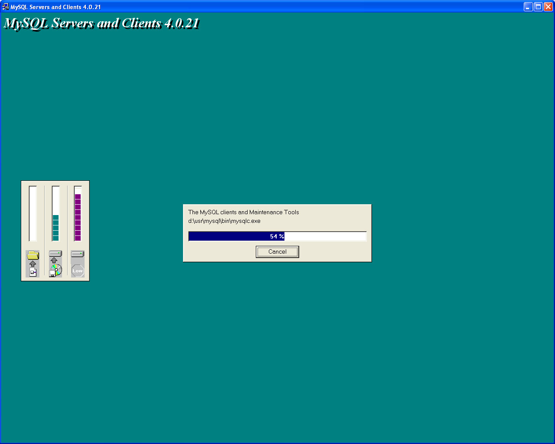The image size is (555, 444).
Task: Cancel the MySQL installation
Action: pyautogui.click(x=277, y=252)
